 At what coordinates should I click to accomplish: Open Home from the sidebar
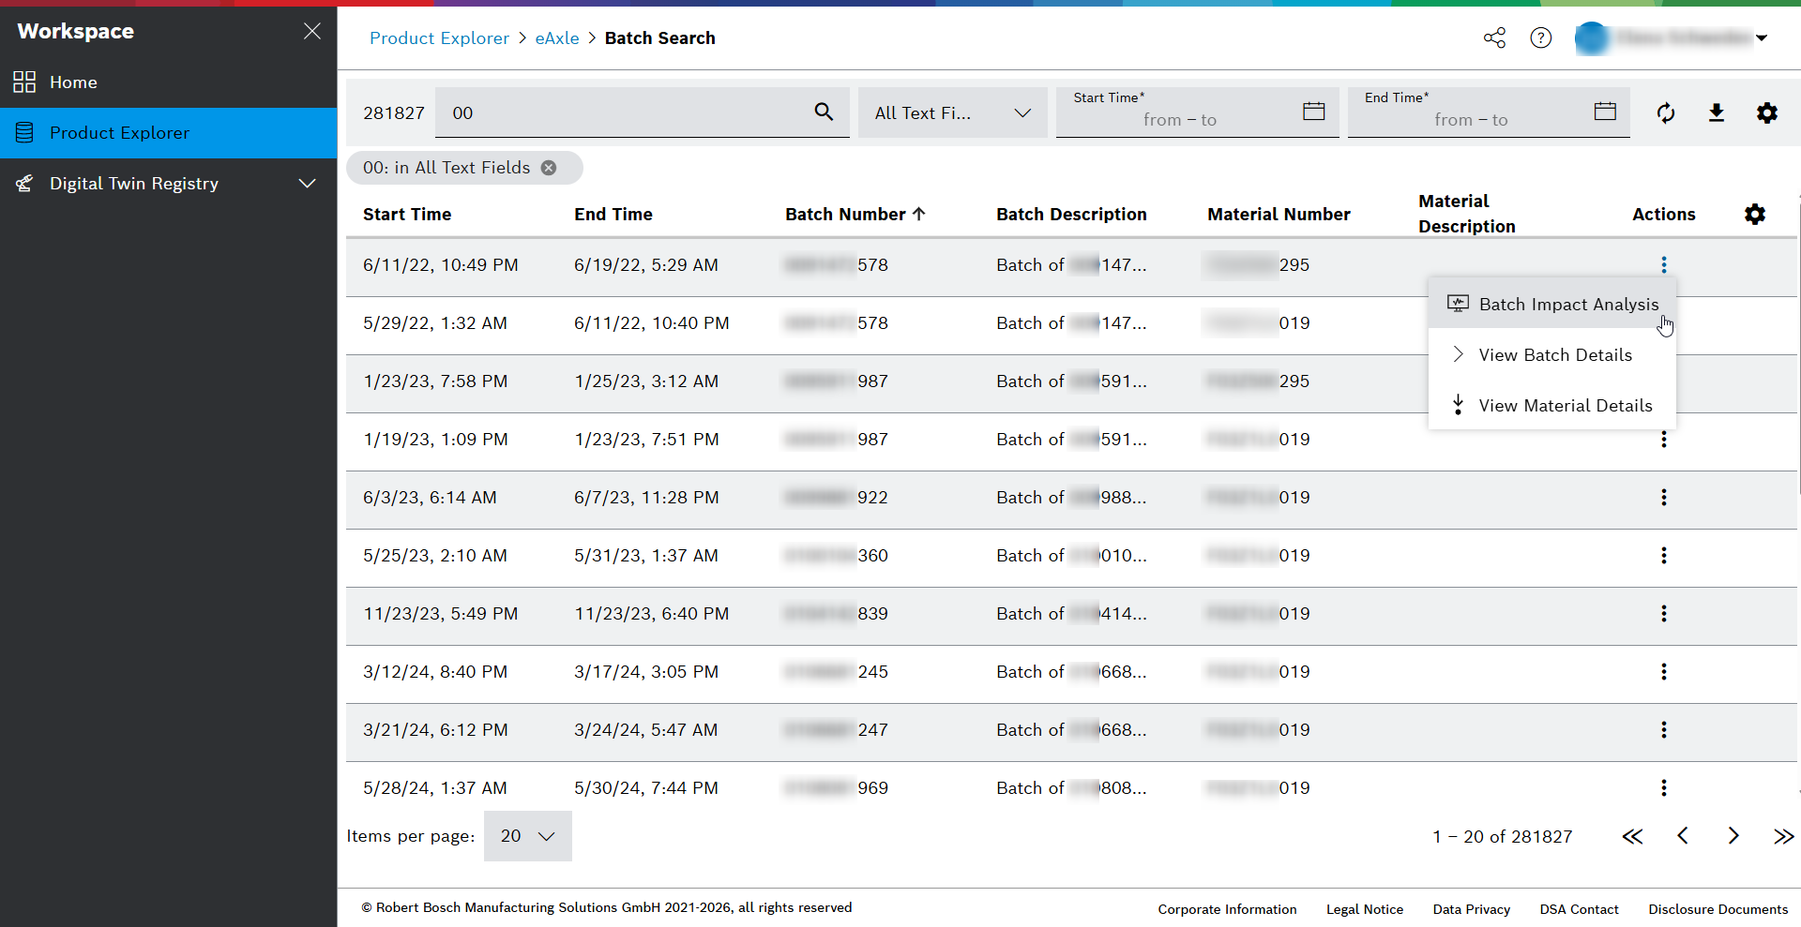click(169, 82)
